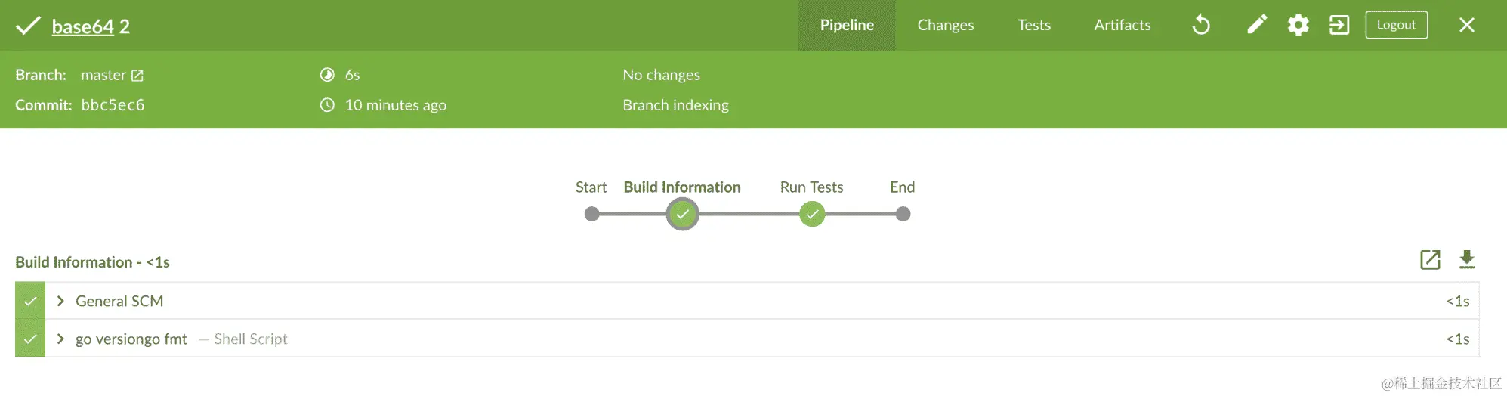This screenshot has width=1507, height=396.
Task: Click the re-run pipeline icon
Action: (1201, 26)
